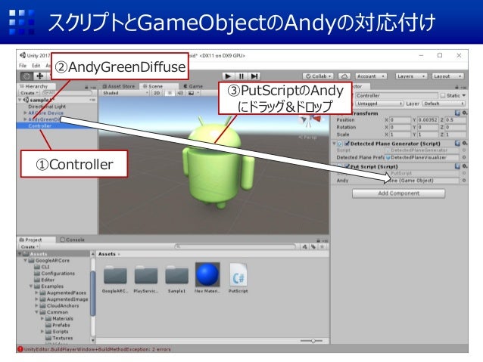Toggle scene lighting sun icon
Viewport: 483px width, 362px height.
[x=170, y=93]
